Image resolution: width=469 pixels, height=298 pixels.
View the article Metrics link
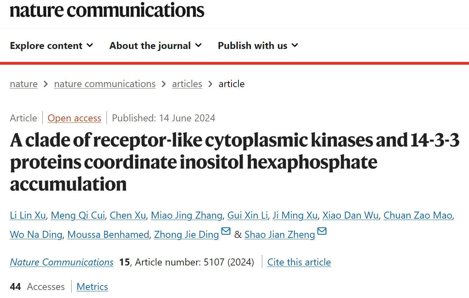(x=92, y=287)
